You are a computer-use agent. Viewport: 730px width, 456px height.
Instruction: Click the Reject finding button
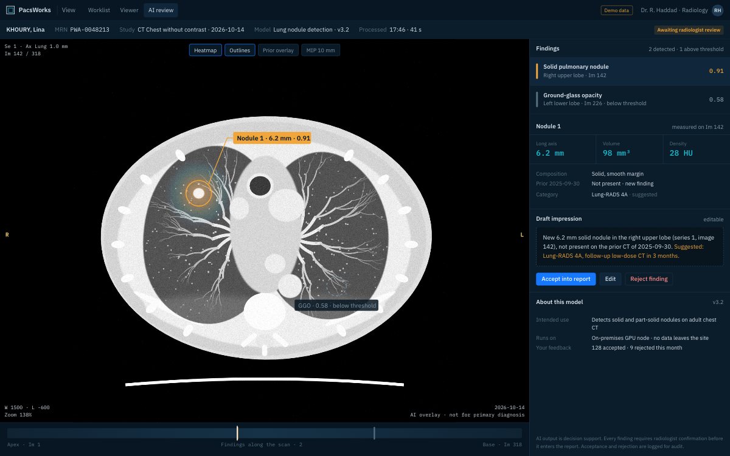point(648,279)
